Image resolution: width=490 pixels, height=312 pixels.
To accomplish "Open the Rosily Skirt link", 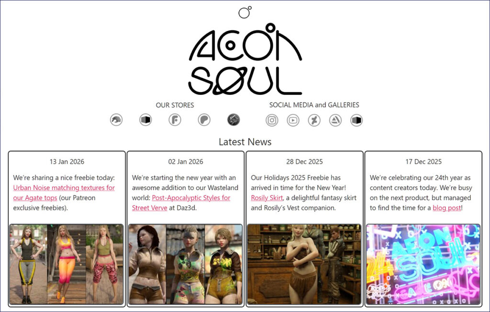I will pos(267,197).
